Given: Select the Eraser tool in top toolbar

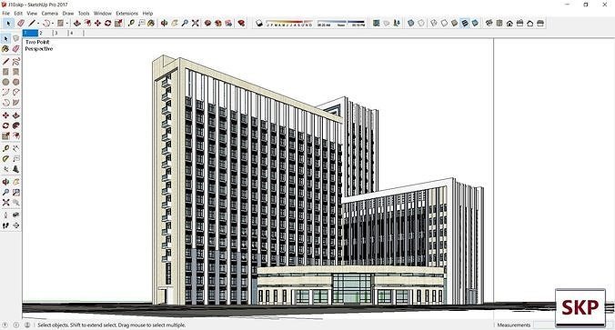Looking at the screenshot, I should coord(21,23).
